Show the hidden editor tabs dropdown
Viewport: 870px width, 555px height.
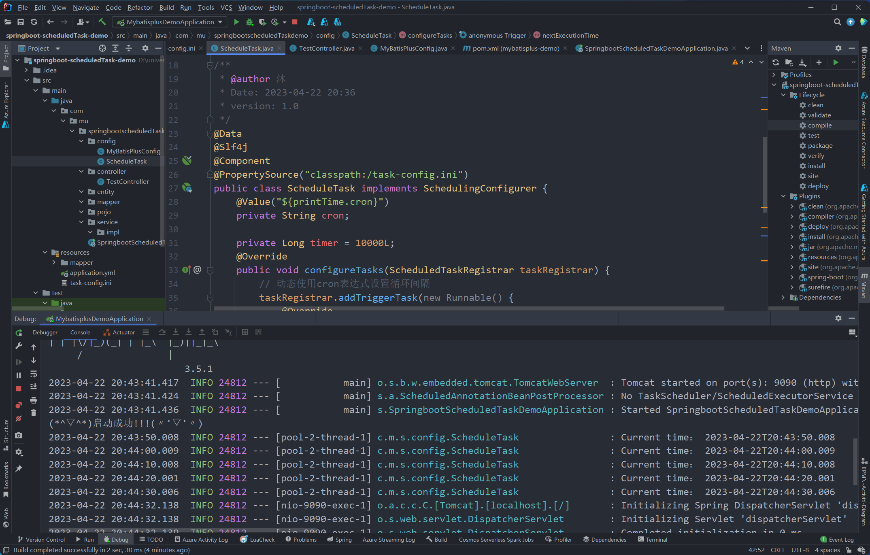pyautogui.click(x=747, y=48)
